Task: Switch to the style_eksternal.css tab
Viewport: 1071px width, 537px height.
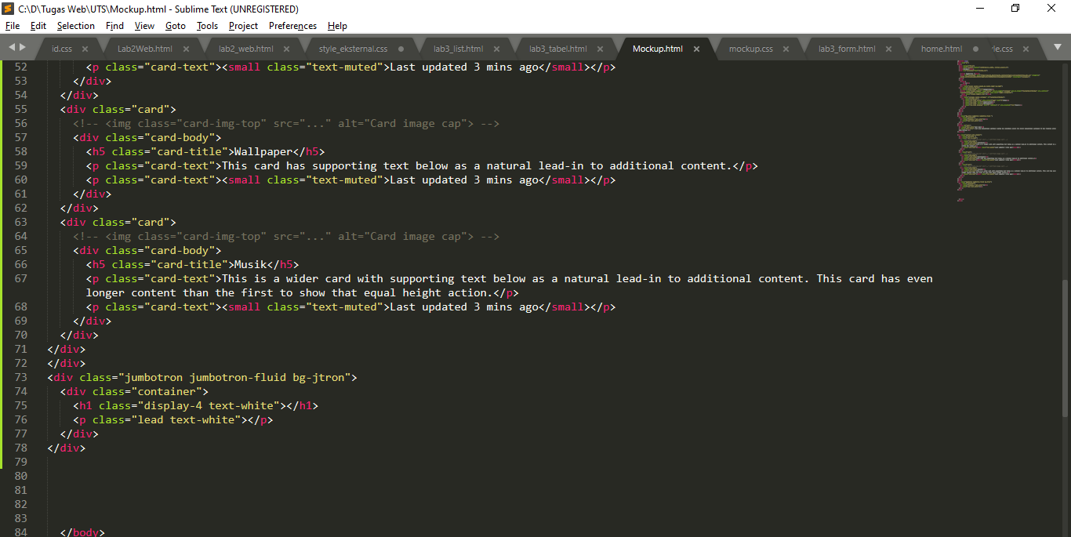Action: click(x=353, y=49)
